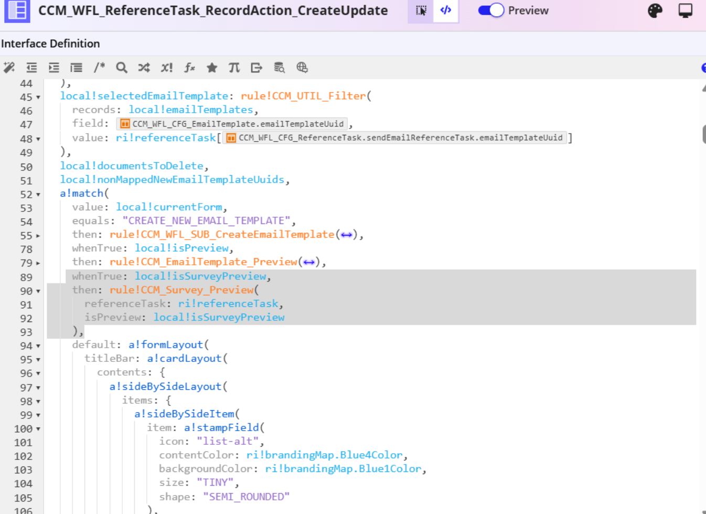
Task: Collapse the a!match block at line 52
Action: (x=38, y=195)
